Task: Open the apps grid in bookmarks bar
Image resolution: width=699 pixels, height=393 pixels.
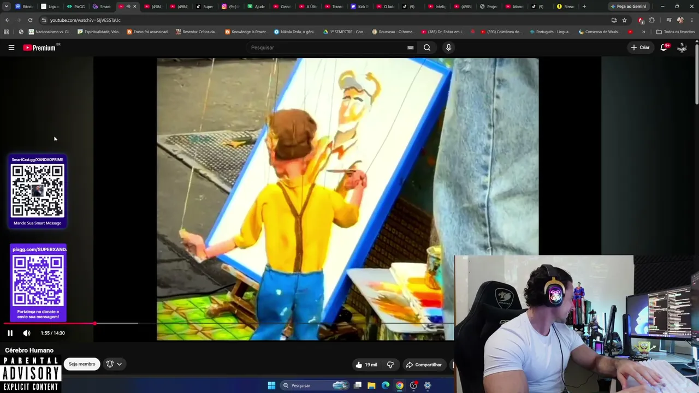Action: 7,32
